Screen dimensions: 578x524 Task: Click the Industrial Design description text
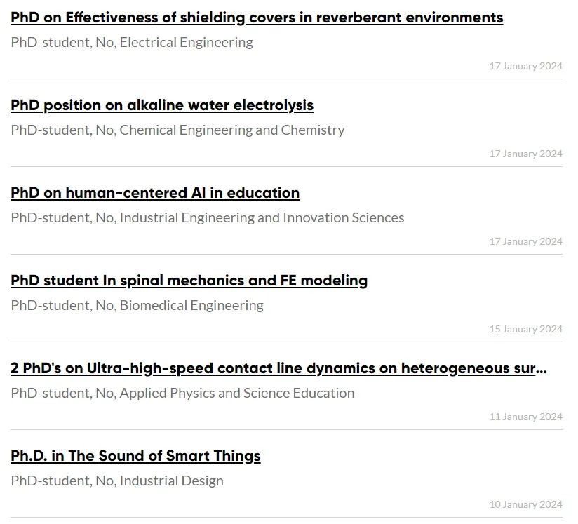click(x=117, y=481)
